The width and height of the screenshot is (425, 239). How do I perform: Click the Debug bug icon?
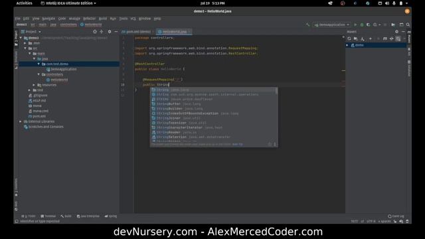[x=362, y=25]
